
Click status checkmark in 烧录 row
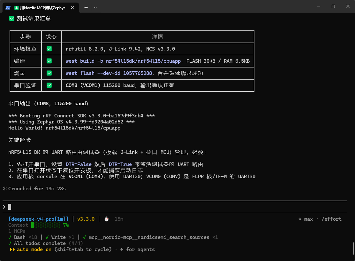click(49, 73)
